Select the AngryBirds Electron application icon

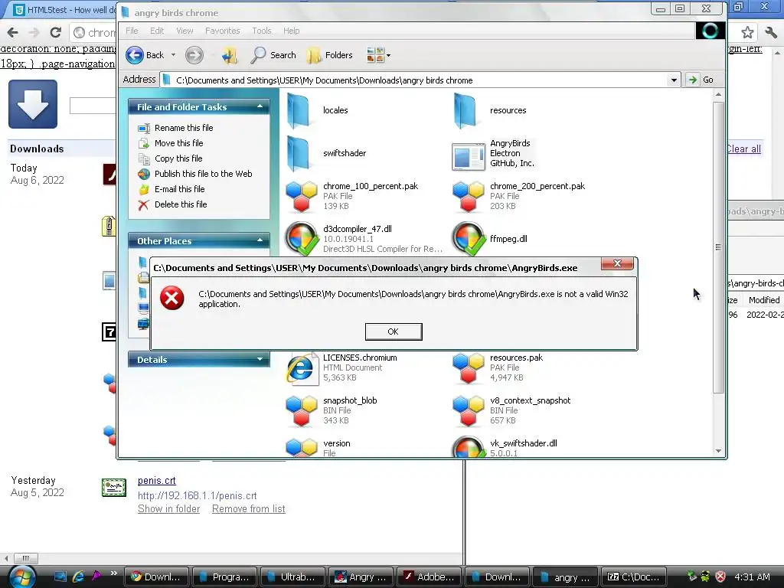(x=468, y=156)
